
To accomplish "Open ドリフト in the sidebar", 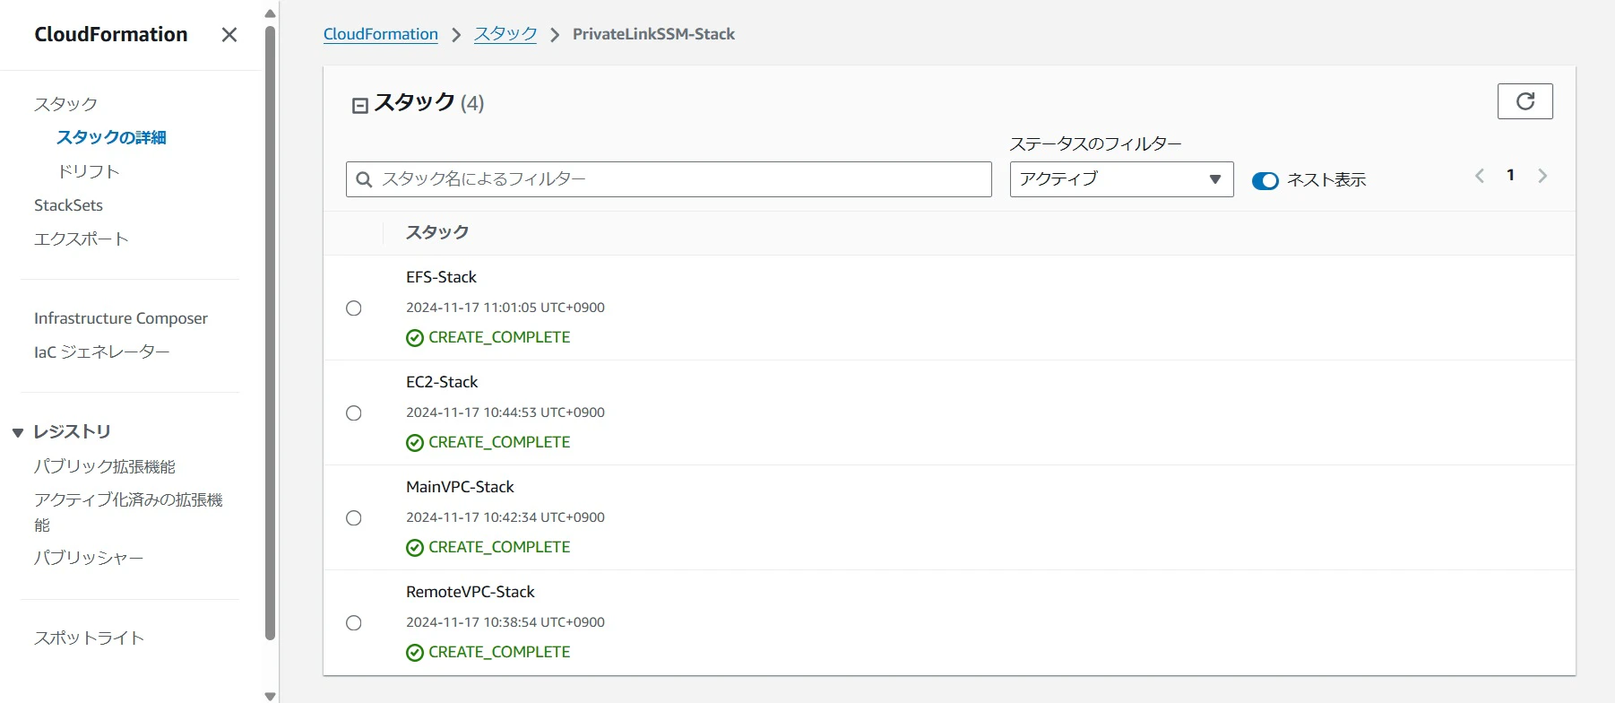I will click(88, 171).
